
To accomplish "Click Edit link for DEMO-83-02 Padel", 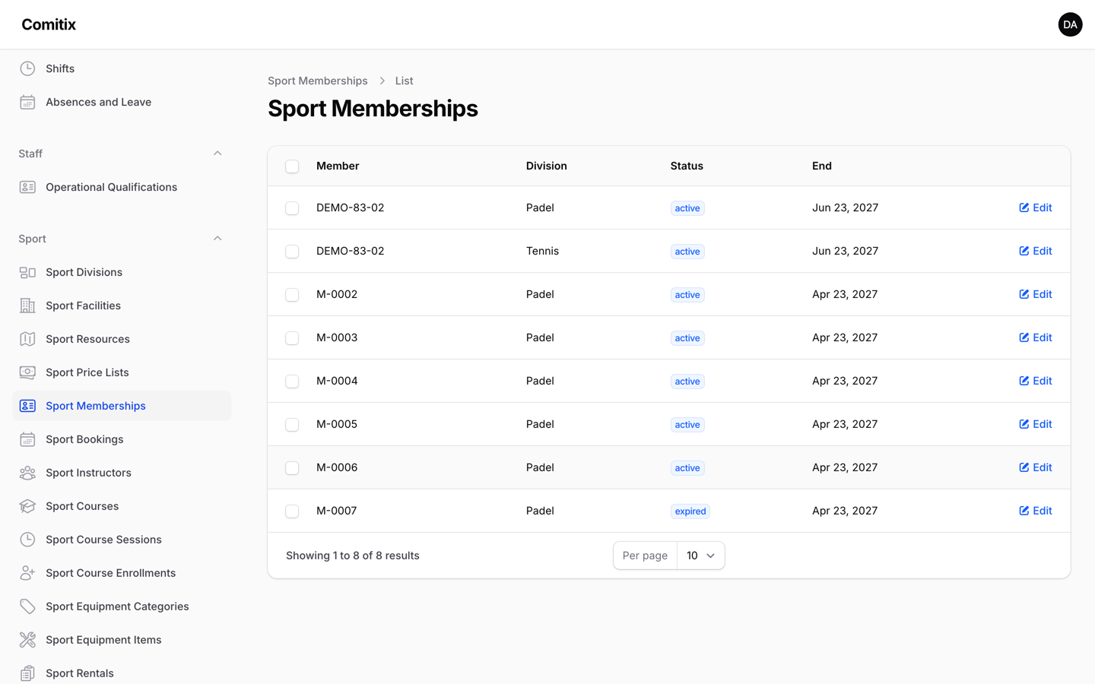I will click(1036, 207).
